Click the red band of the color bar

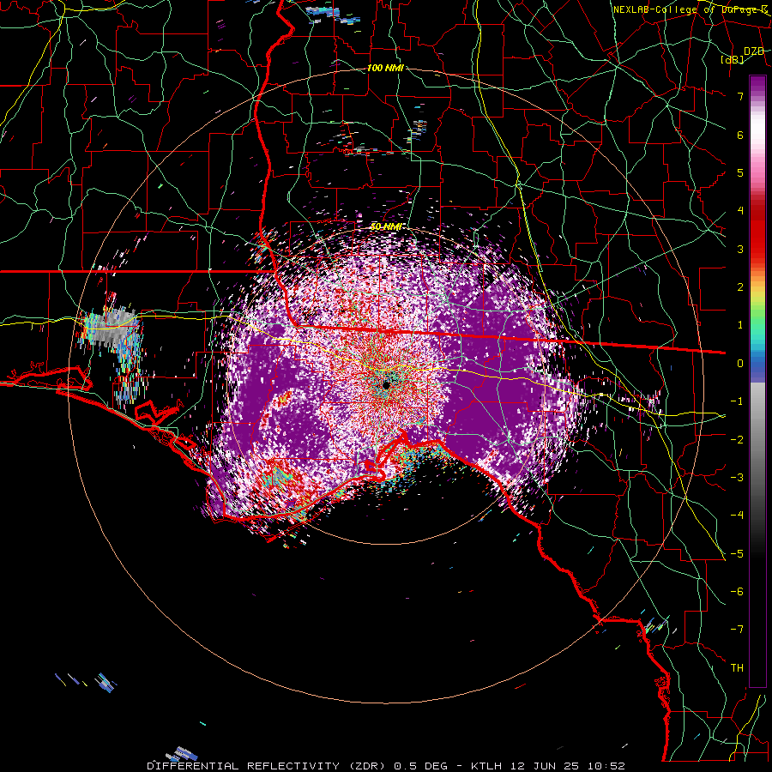[x=757, y=229]
